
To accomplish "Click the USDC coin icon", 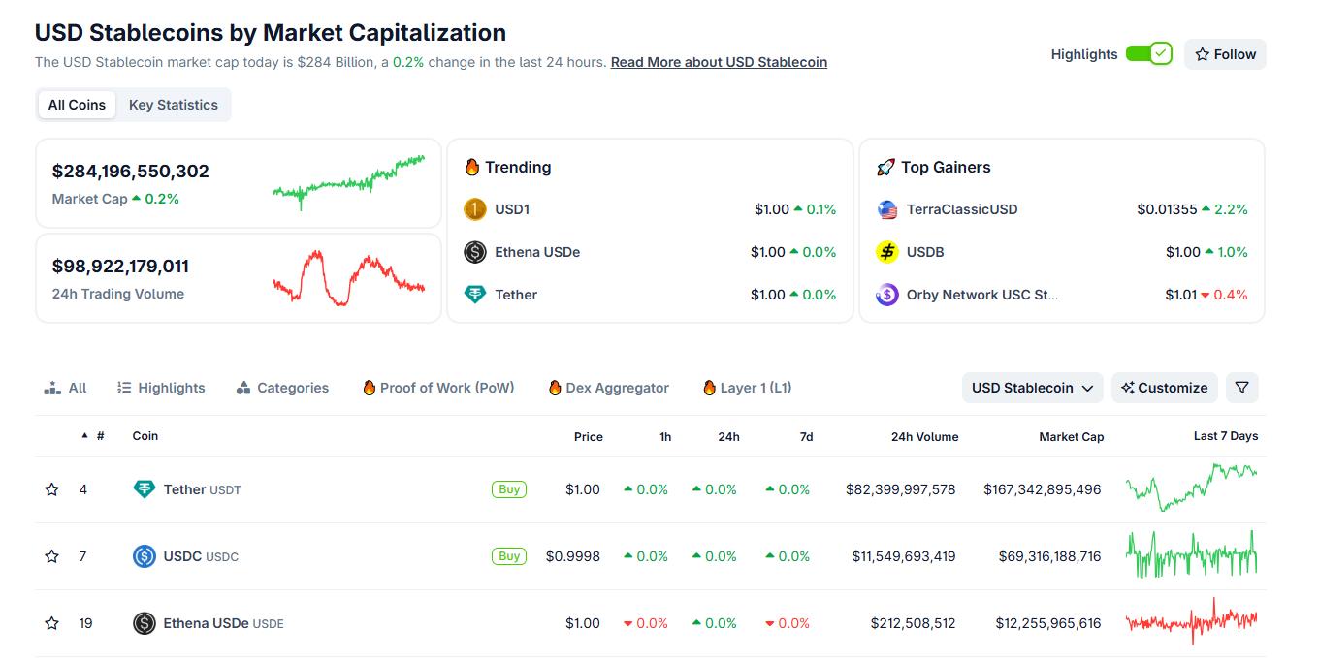I will pyautogui.click(x=144, y=556).
